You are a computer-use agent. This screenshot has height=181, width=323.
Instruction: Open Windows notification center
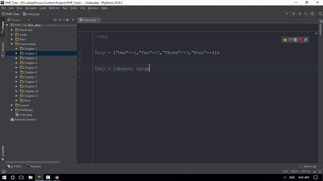pos(315,177)
